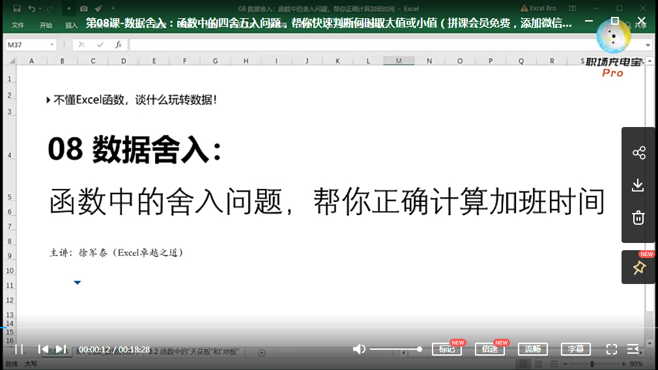
Task: Add a new sheet with plus icon
Action: [261, 353]
